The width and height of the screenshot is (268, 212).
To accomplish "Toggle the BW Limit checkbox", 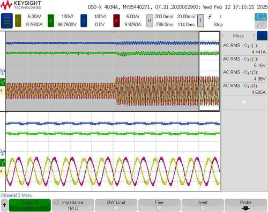I will pyautogui.click(x=116, y=208).
